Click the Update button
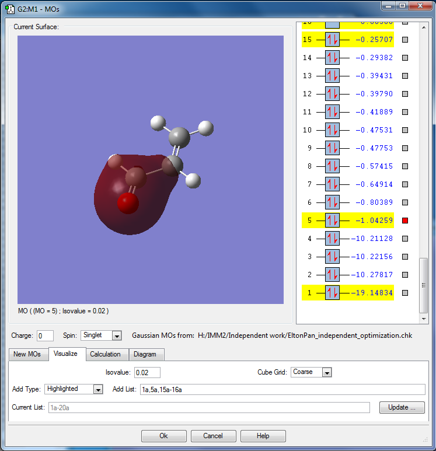The width and height of the screenshot is (436, 451). [x=402, y=408]
